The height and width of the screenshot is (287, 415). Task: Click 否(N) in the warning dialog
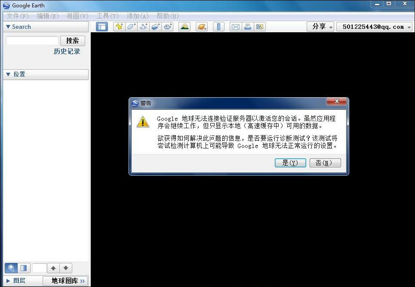[325, 163]
